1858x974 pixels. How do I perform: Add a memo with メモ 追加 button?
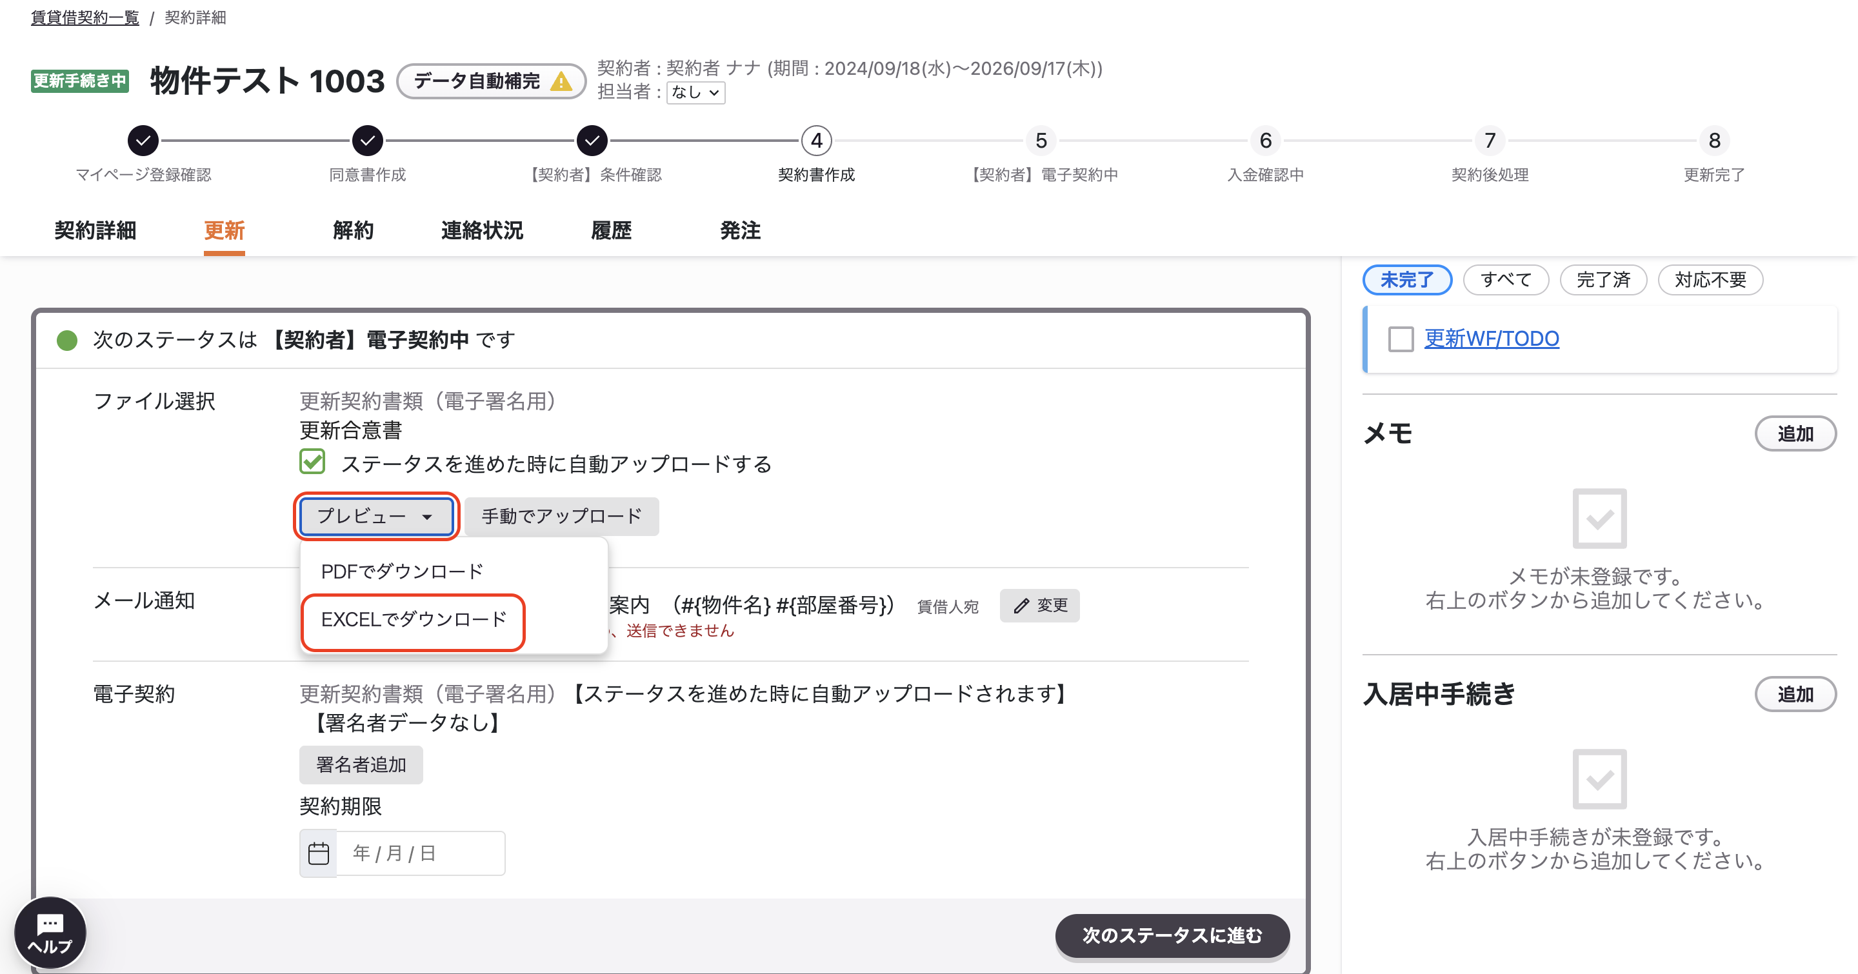(x=1795, y=434)
